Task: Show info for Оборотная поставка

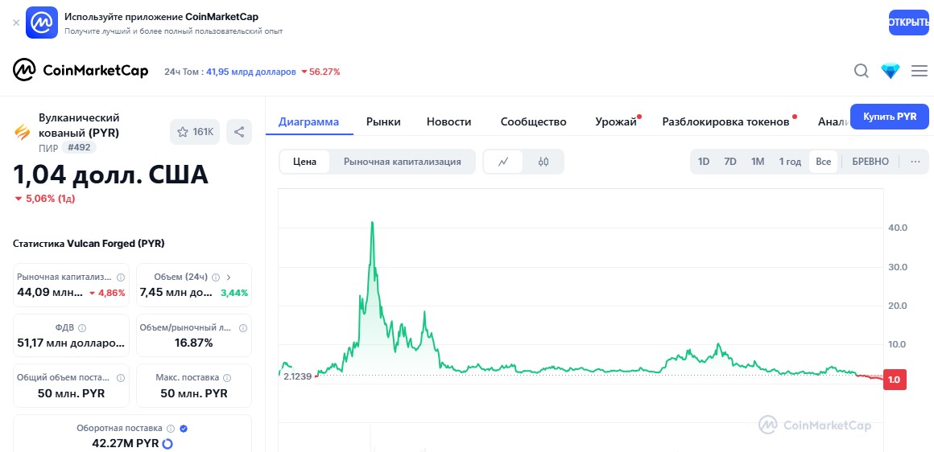Action: [x=171, y=428]
